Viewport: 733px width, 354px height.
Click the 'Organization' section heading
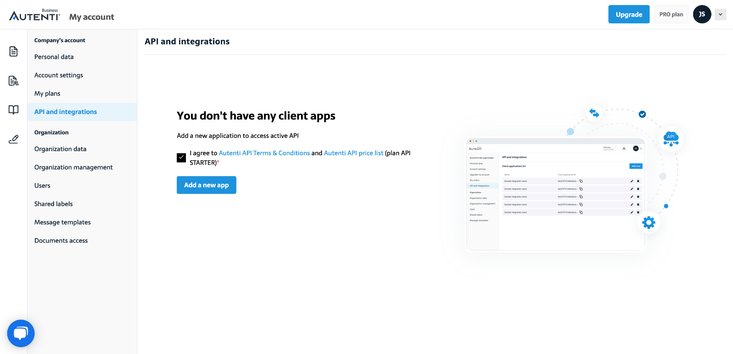click(x=51, y=132)
